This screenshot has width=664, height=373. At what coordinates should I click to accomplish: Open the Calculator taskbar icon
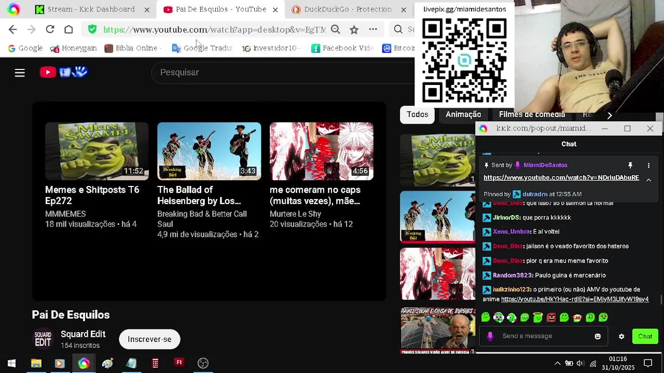click(155, 363)
